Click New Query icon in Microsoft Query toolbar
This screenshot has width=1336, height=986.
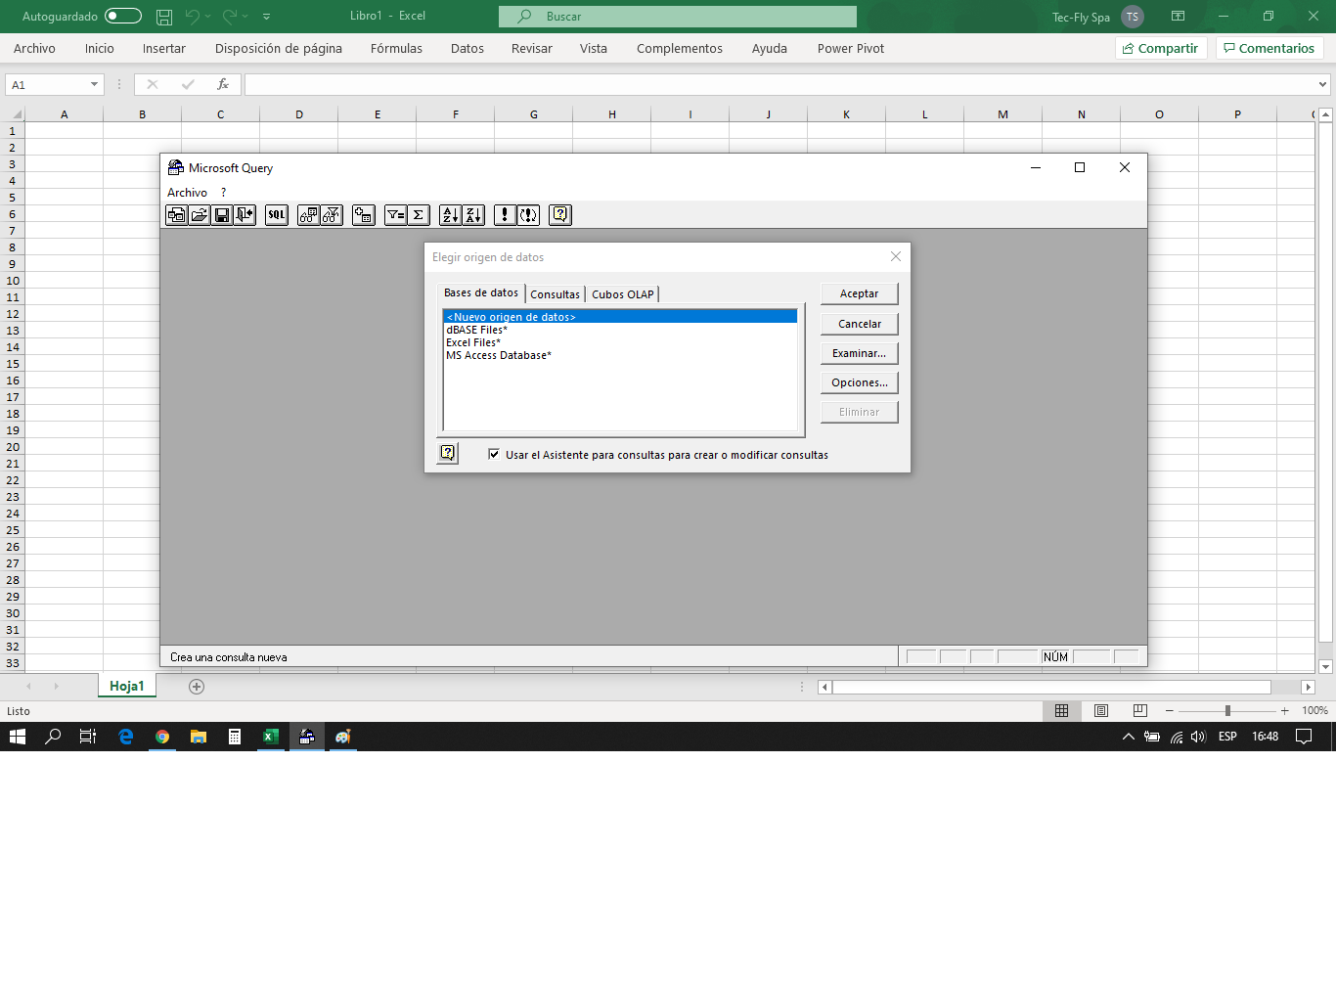coord(176,215)
